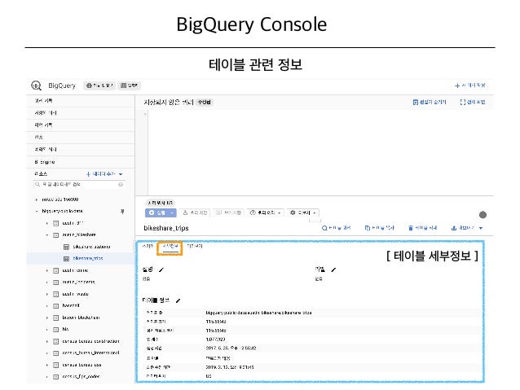Open BI Engine in left sidebar

click(45, 162)
